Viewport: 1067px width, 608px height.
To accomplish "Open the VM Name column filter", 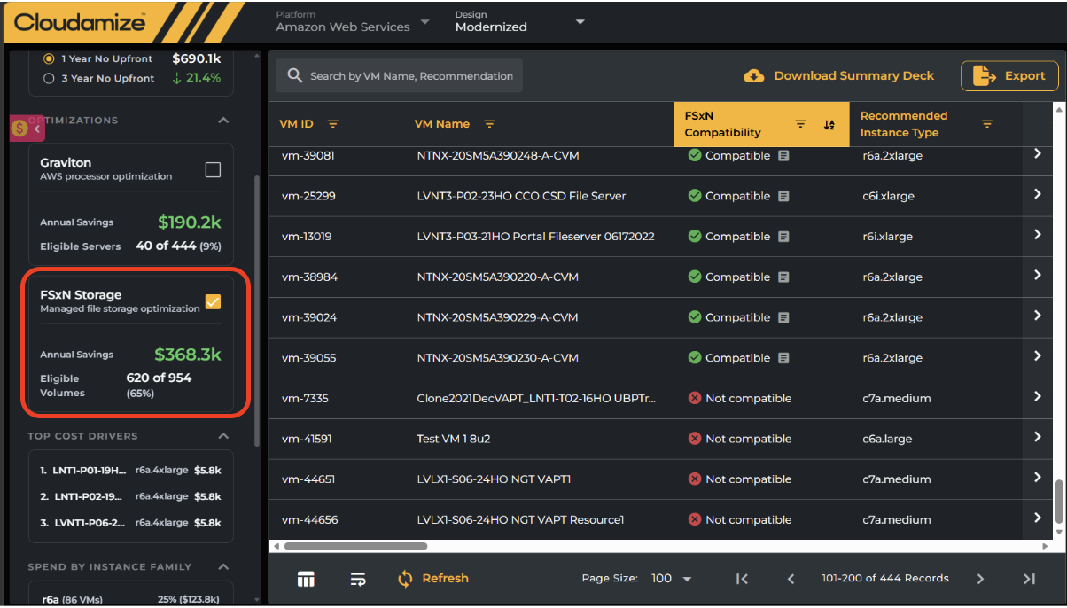I will click(489, 124).
